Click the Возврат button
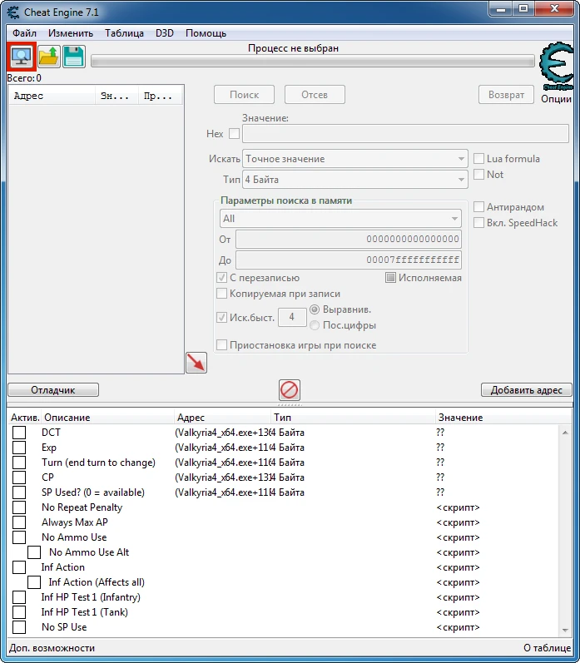The image size is (580, 663). point(506,95)
